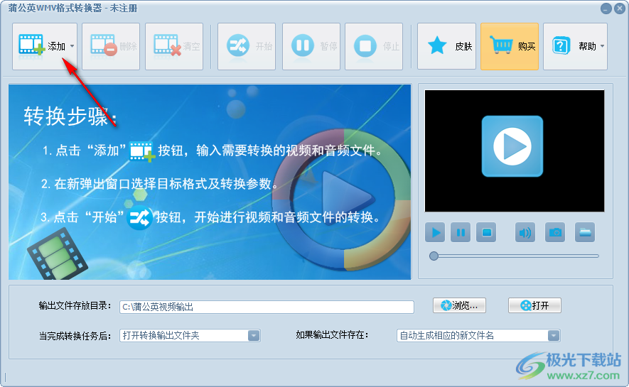Viewport: 629px width, 387px height.
Task: Minimize the window via title bar button
Action: tap(606, 9)
